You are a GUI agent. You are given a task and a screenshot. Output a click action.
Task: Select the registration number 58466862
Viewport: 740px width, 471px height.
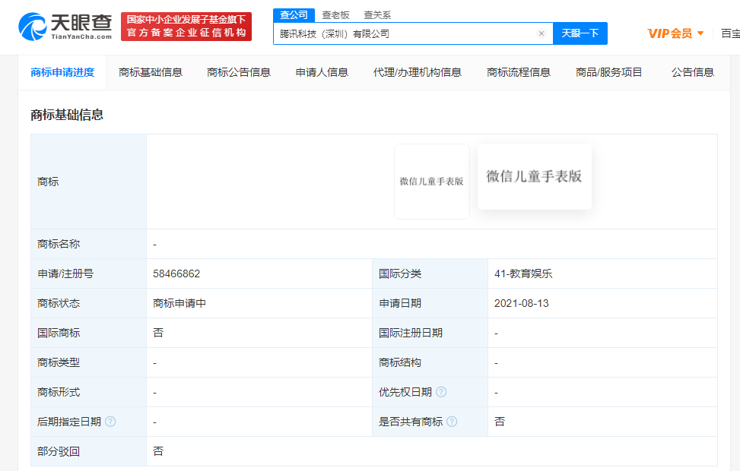click(176, 273)
